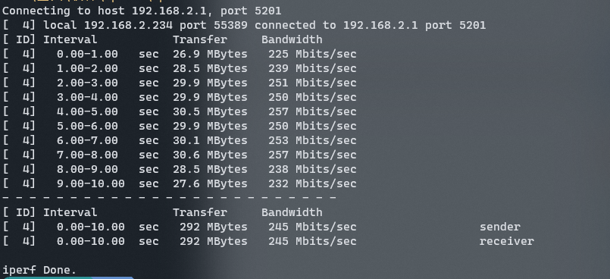Screen dimensions: 610x279
Task: Click the 'iperf Done.' output line
Action: tap(39, 270)
